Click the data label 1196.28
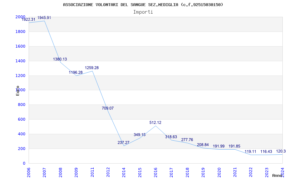286x179 pixels. click(x=76, y=73)
